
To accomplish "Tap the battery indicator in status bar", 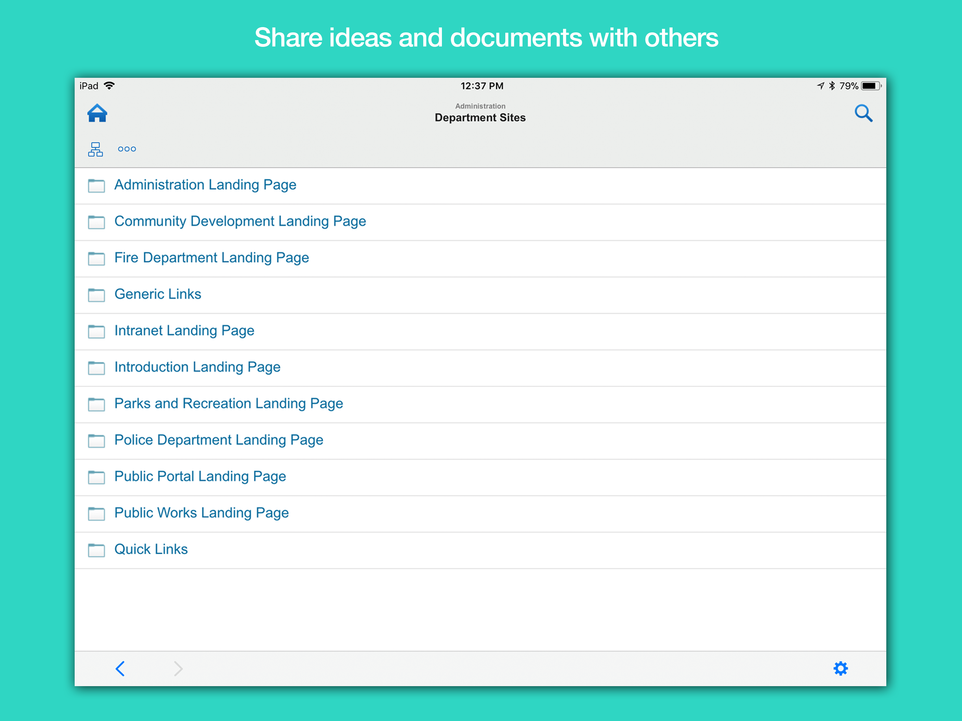I will (871, 86).
